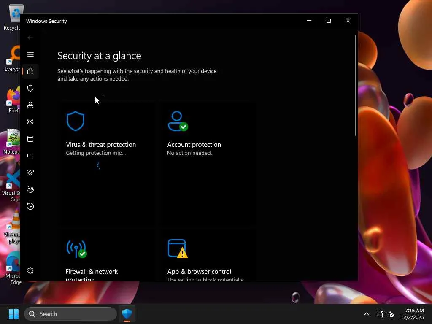Select the Recycle Bin desktop icon
The width and height of the screenshot is (432, 324).
coord(12,17)
